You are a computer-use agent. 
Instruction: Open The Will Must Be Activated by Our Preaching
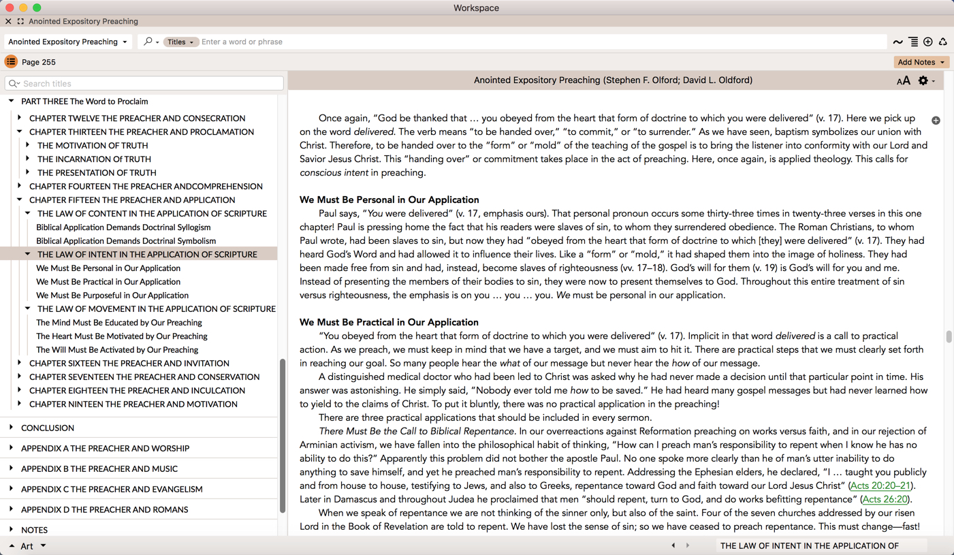[x=117, y=349]
